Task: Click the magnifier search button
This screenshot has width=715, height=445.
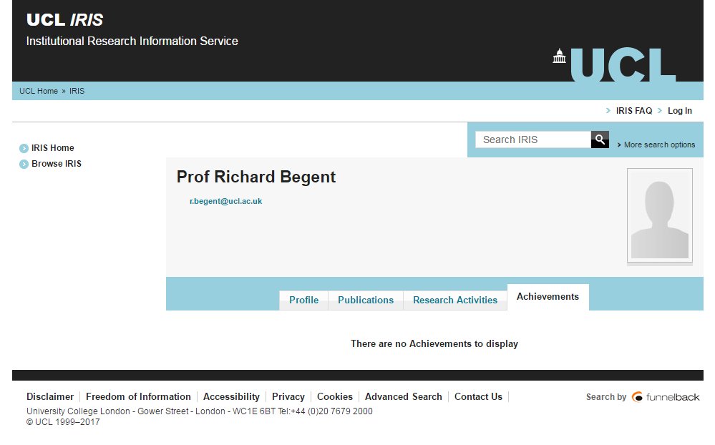Action: point(600,140)
